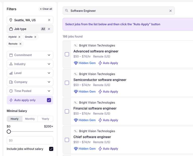The width and height of the screenshot is (193, 156).
Task: Click company logo on Financial software engineer card
Action: (x=76, y=102)
